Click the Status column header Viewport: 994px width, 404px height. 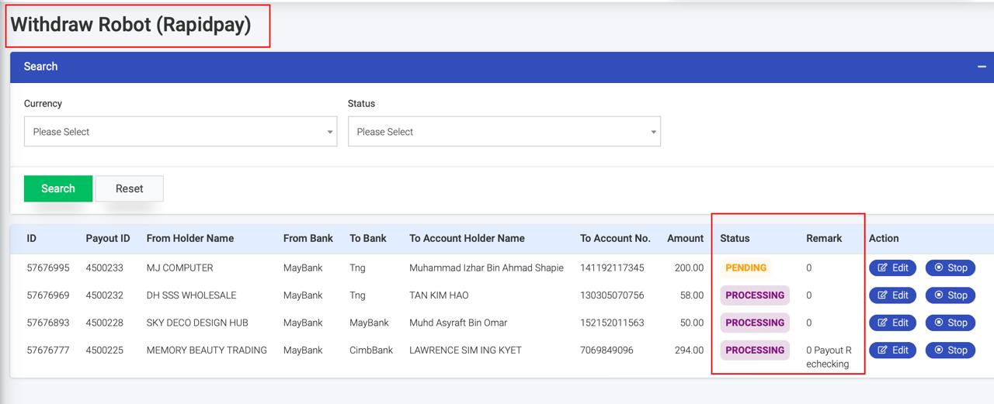735,238
